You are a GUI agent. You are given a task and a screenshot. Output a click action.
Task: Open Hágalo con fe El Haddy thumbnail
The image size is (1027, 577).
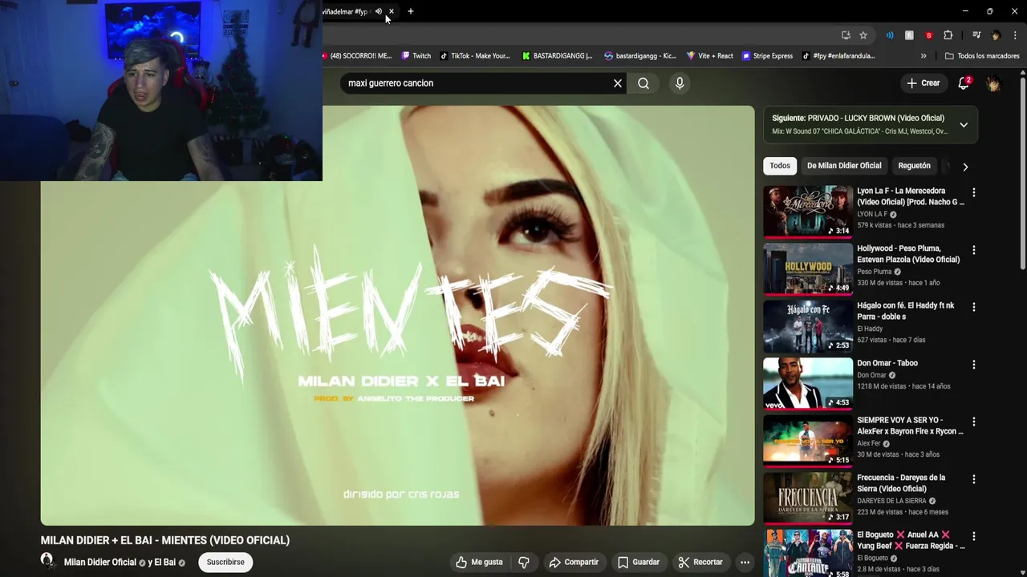[808, 326]
